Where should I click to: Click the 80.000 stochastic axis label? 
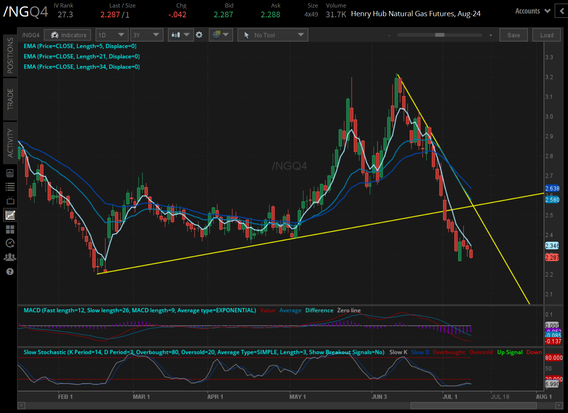pos(554,357)
